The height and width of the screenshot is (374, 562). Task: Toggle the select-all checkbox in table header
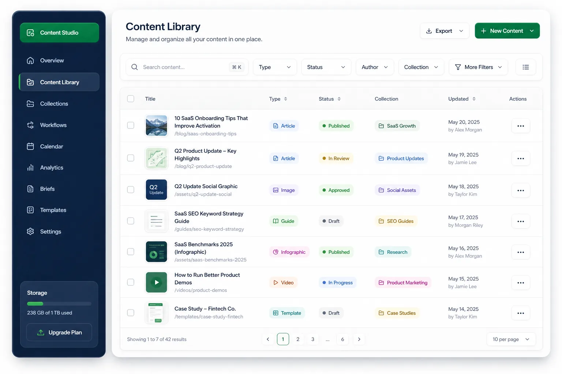coord(131,99)
